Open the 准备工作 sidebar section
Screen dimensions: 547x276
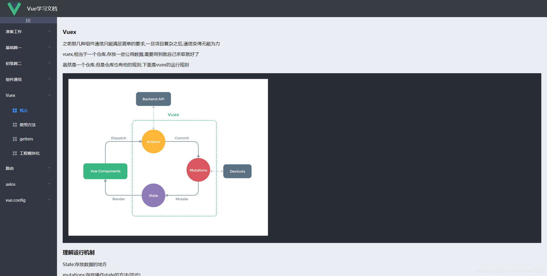click(x=28, y=31)
